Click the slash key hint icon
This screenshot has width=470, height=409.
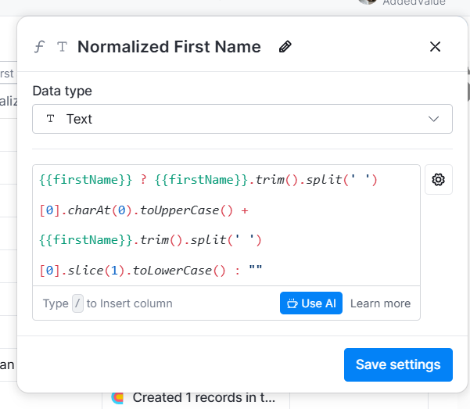click(77, 303)
